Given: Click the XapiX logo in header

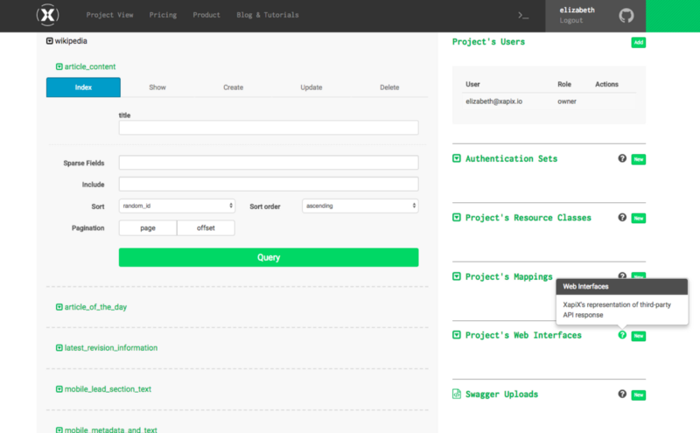Looking at the screenshot, I should tap(47, 15).
